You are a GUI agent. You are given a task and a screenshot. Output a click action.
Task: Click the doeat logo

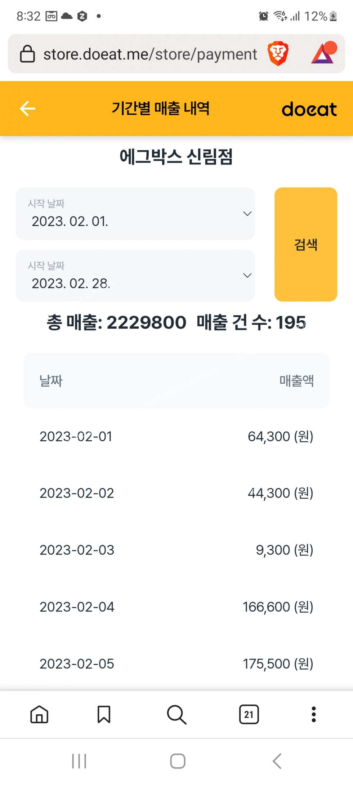click(x=309, y=109)
